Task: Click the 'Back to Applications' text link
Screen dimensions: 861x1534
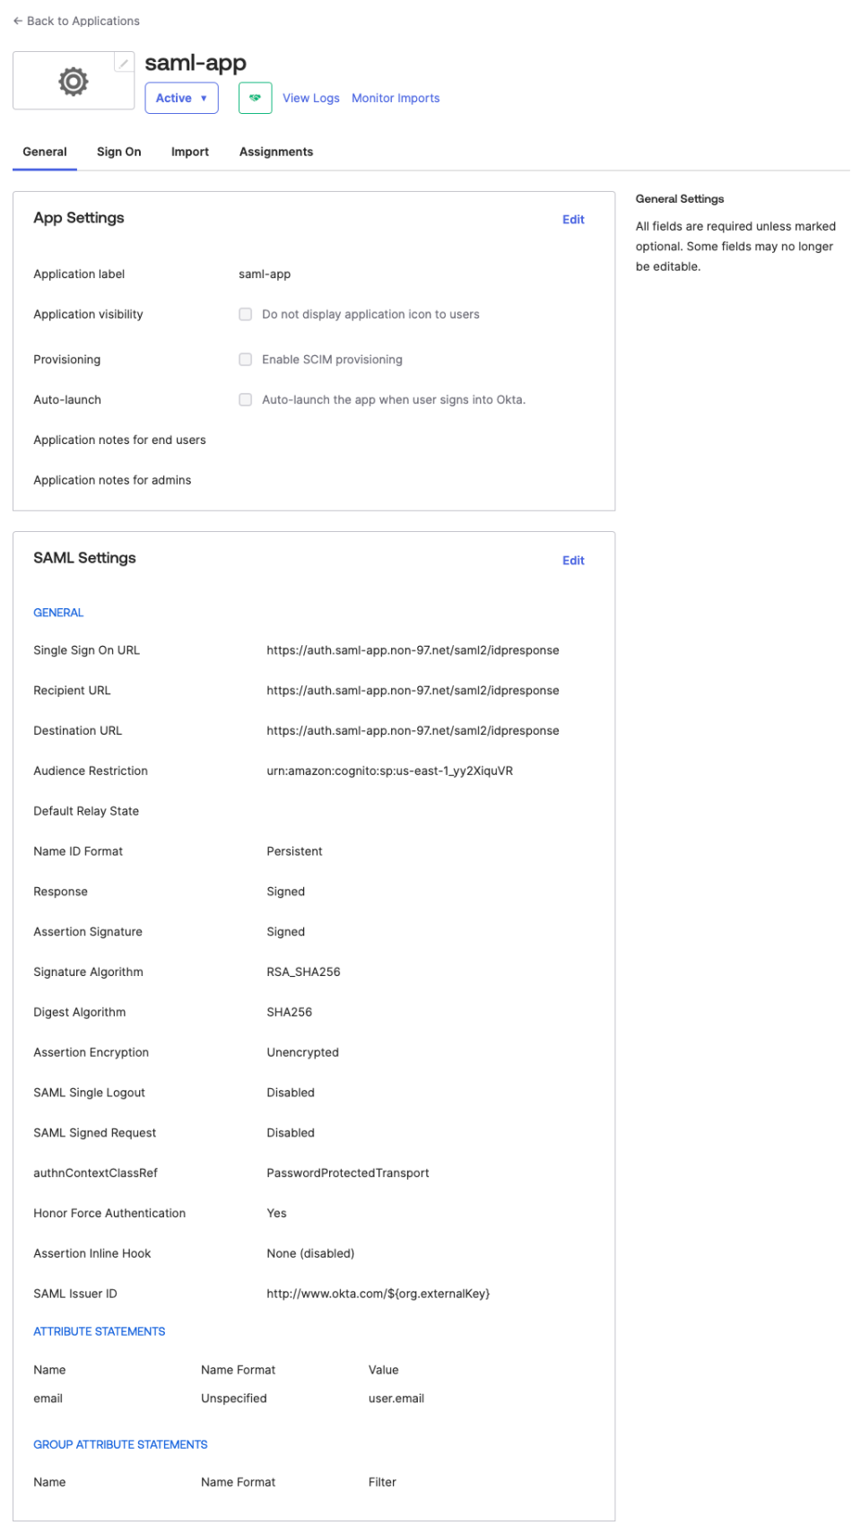Action: coord(83,21)
